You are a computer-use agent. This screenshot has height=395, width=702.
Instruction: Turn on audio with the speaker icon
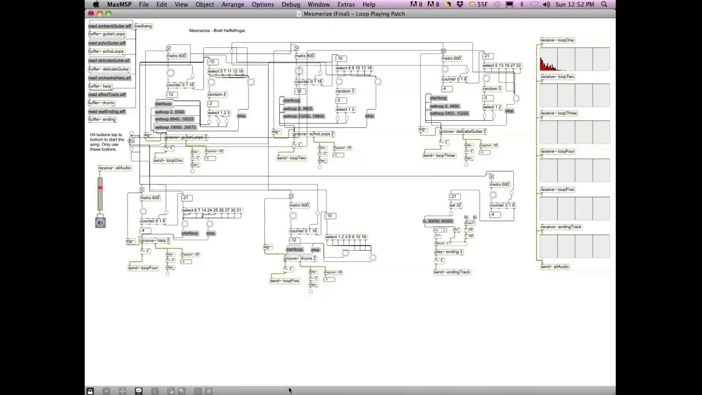click(100, 222)
